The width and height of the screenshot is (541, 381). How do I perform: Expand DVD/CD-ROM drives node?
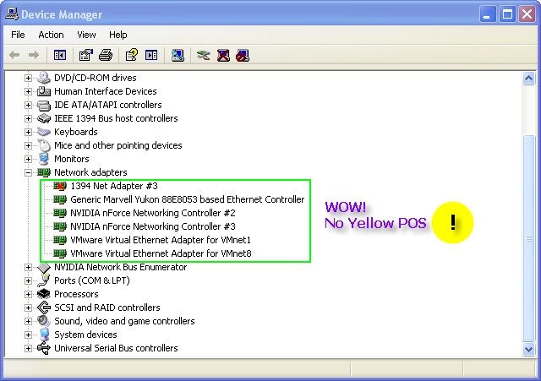click(28, 78)
